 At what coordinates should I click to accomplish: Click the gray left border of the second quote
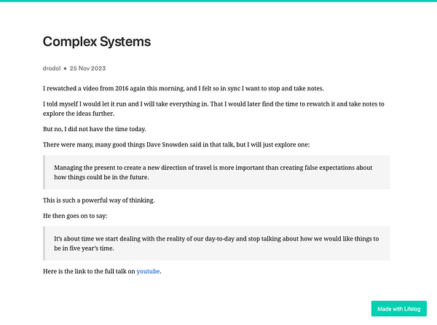tap(44, 243)
